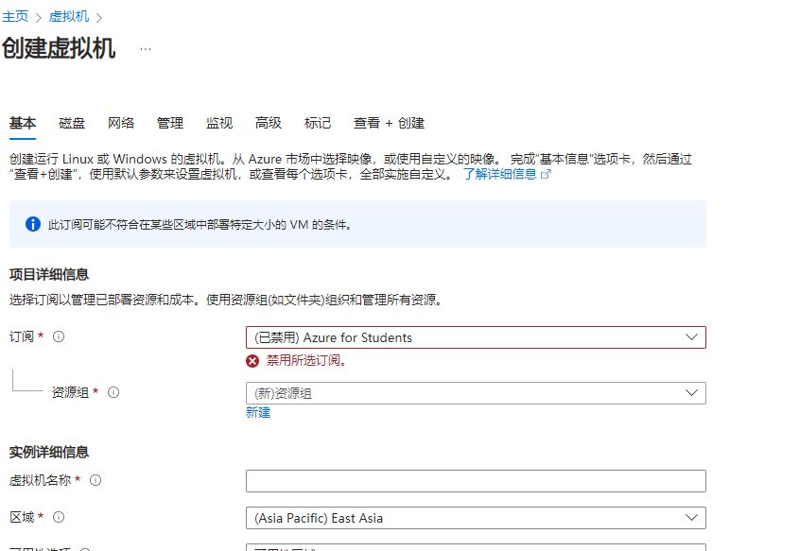Go to the 管理 tab
The width and height of the screenshot is (799, 551).
tap(170, 123)
